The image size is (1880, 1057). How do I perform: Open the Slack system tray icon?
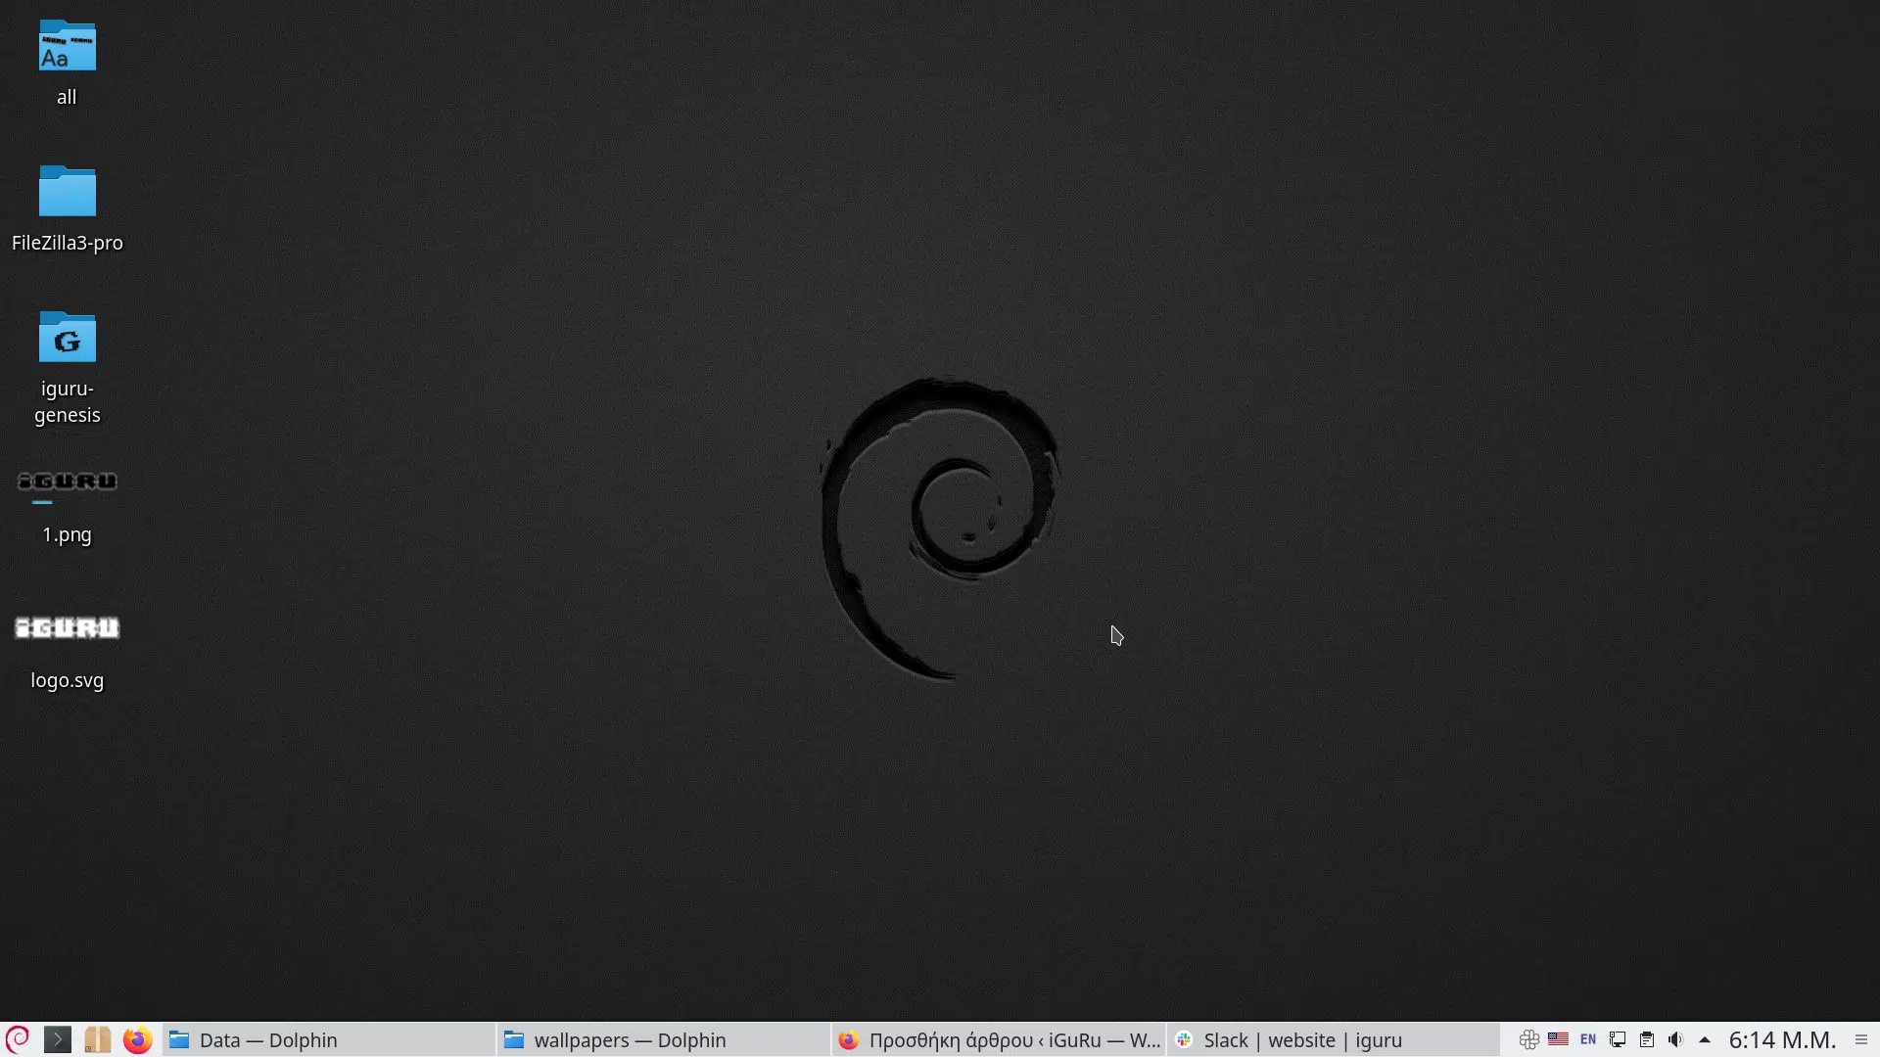coord(1528,1039)
